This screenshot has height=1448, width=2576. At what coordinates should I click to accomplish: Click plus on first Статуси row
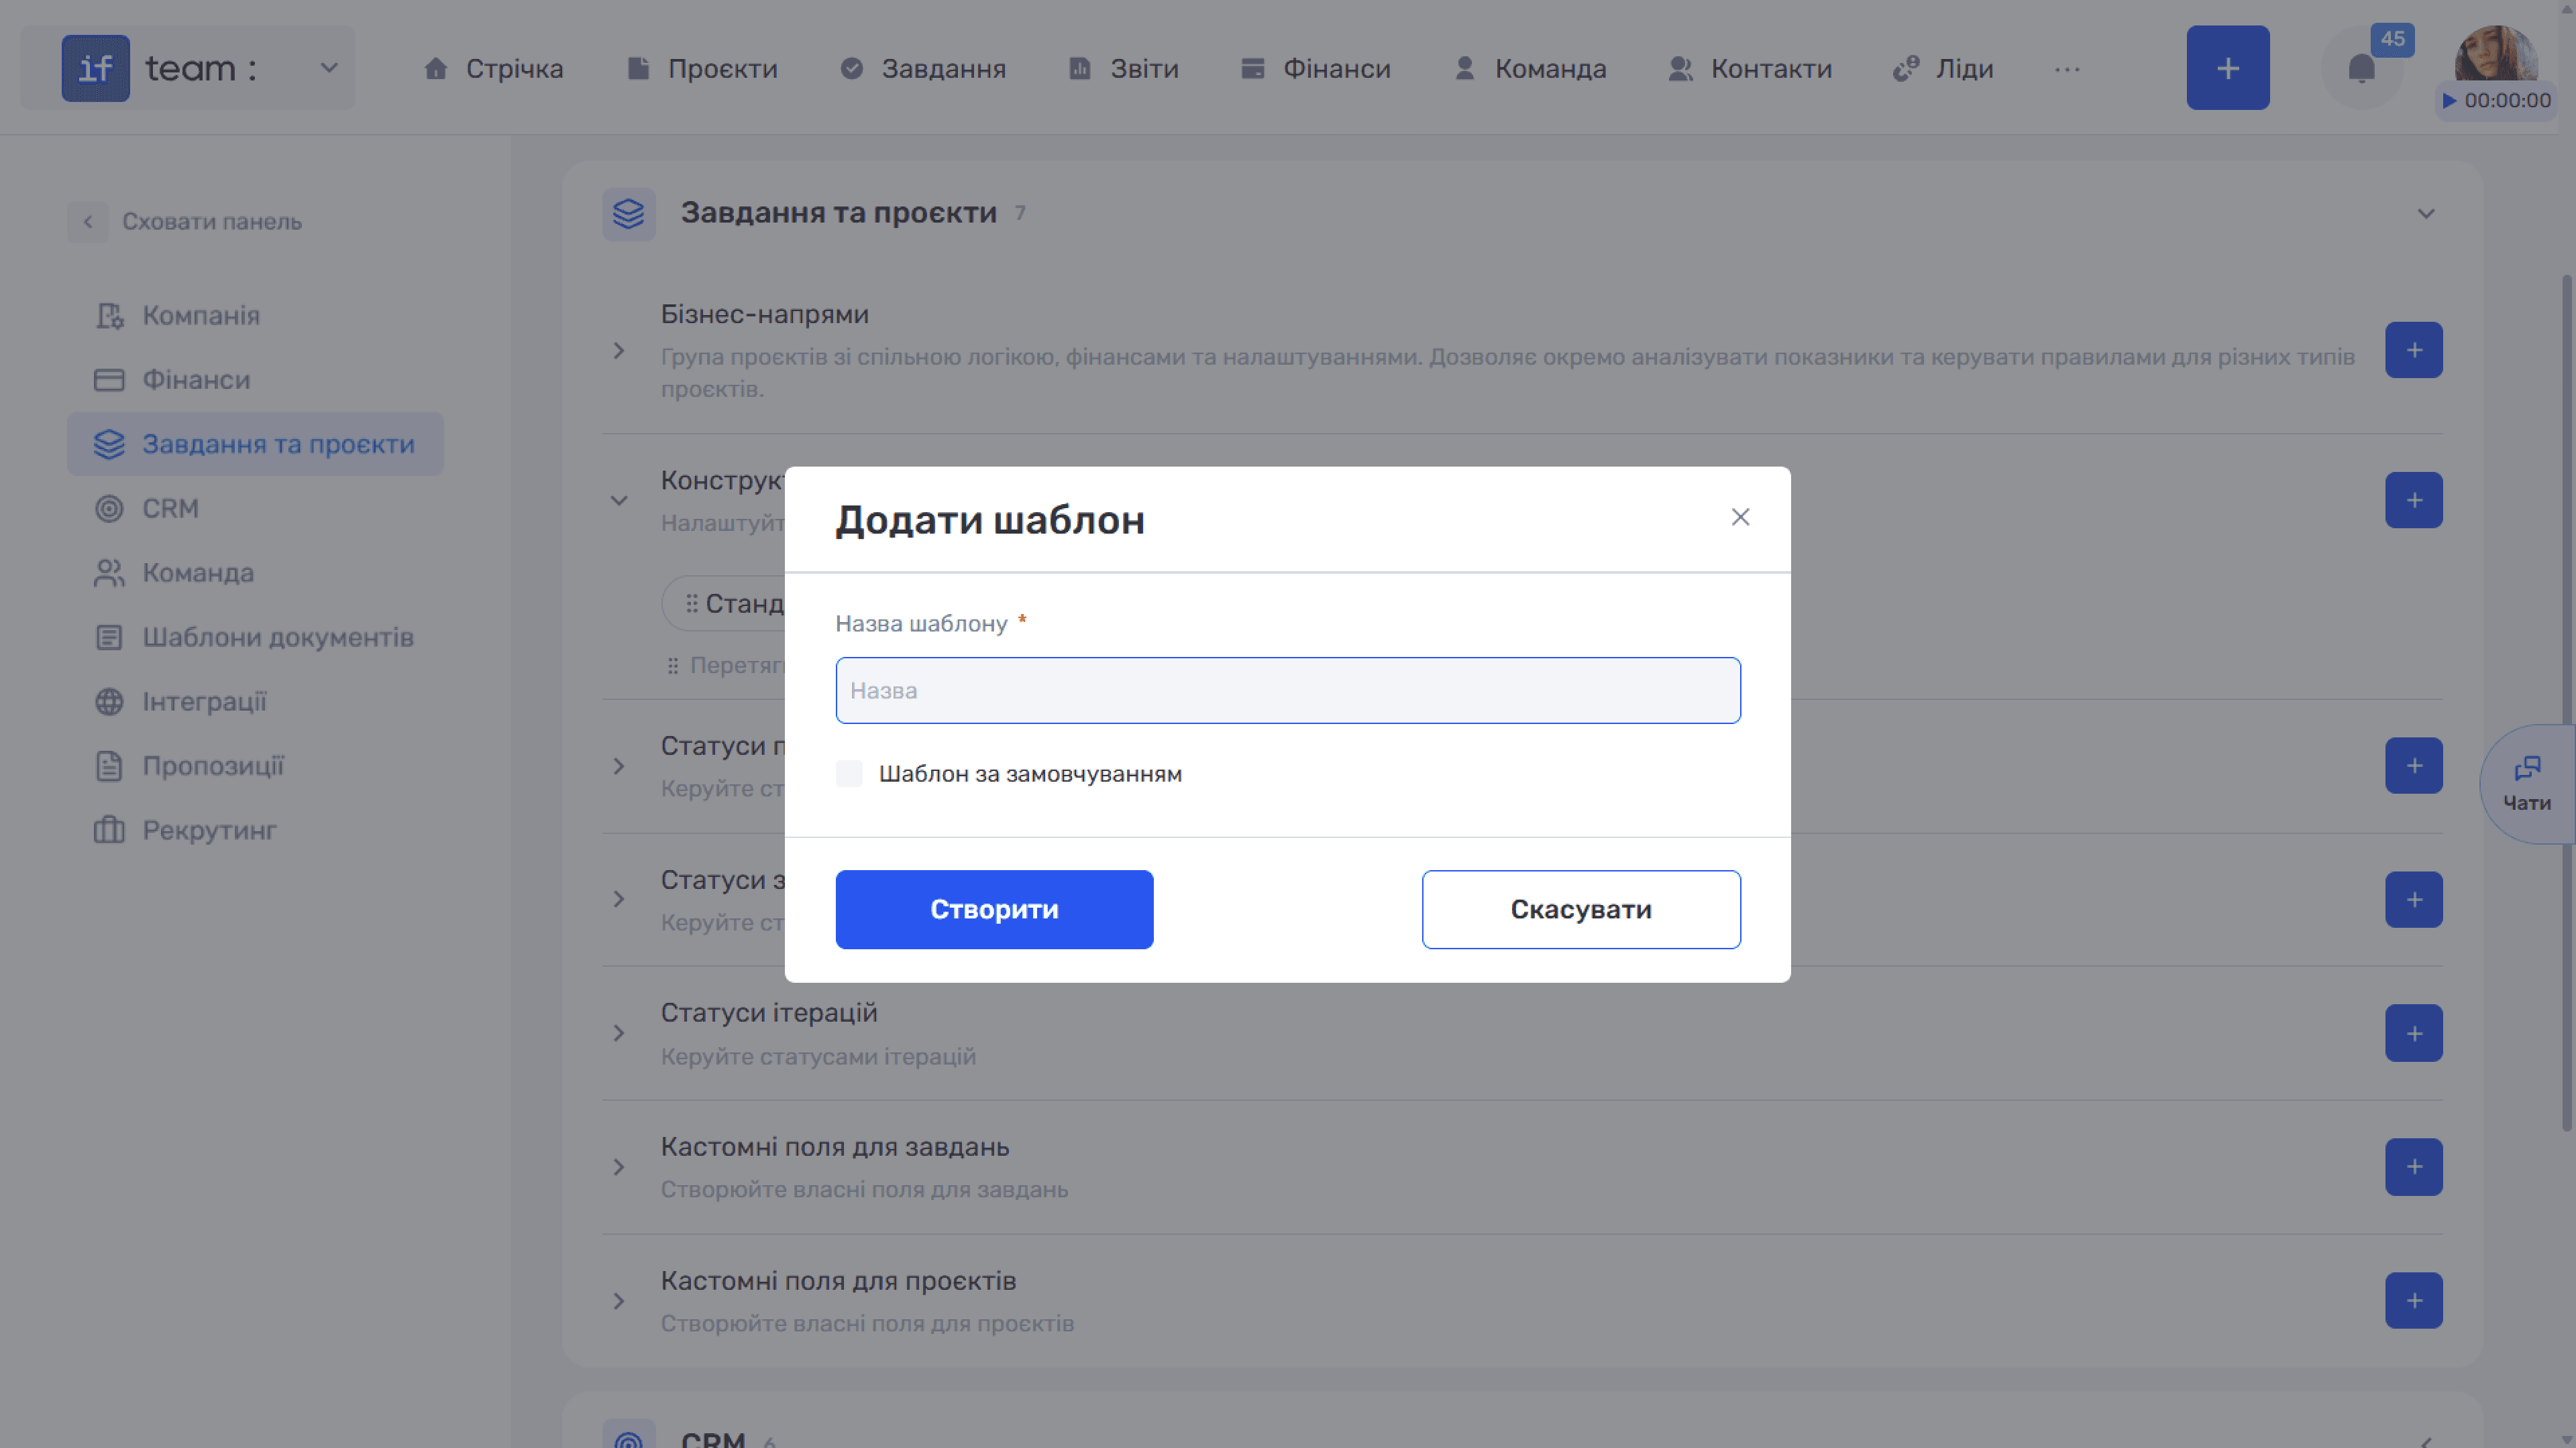click(x=2413, y=766)
